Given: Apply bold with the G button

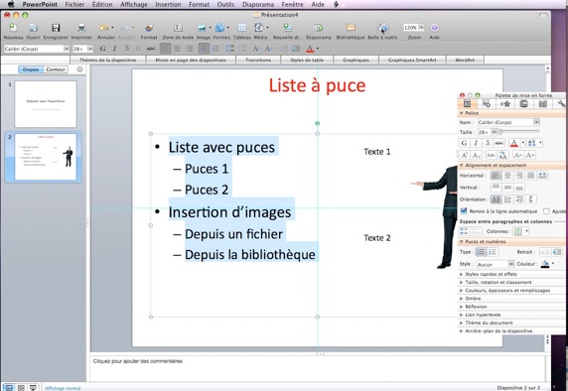Looking at the screenshot, I should pos(103,49).
